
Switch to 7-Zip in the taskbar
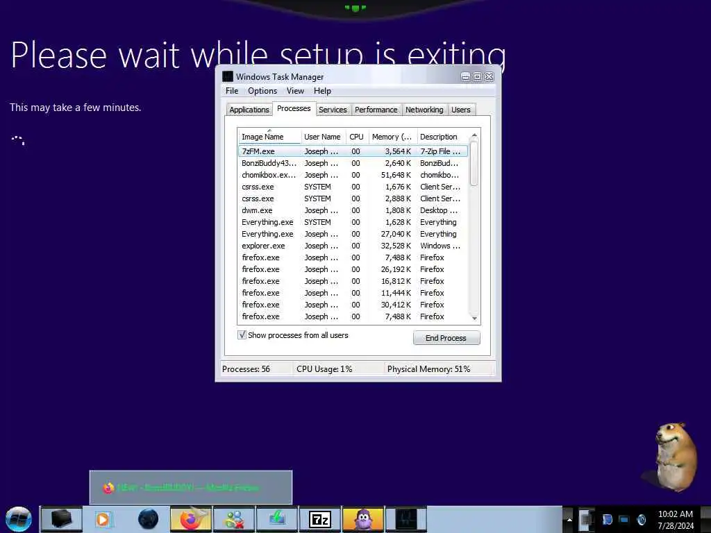pyautogui.click(x=320, y=519)
